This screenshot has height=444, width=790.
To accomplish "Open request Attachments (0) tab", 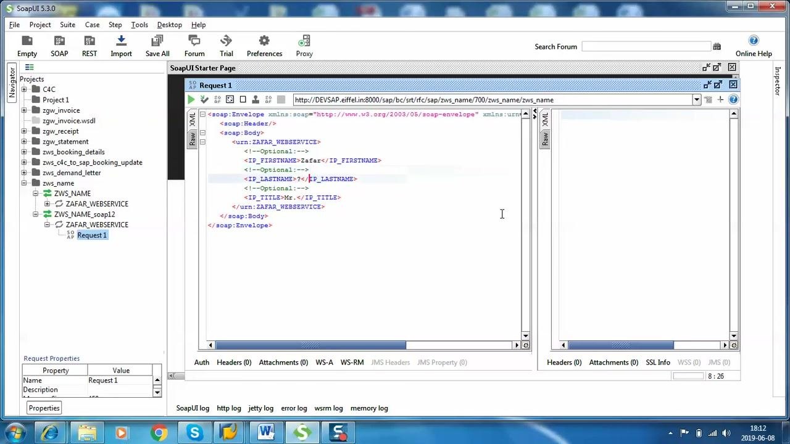I will click(283, 363).
